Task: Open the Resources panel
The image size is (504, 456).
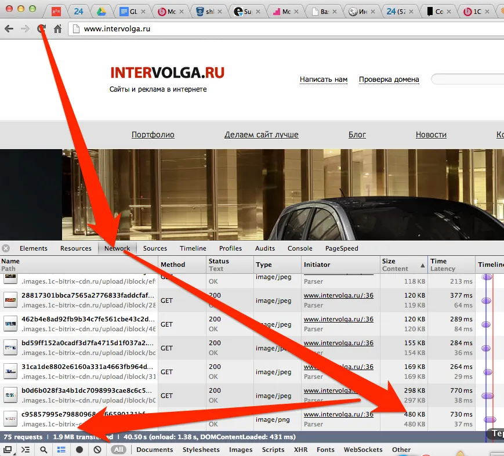Action: click(x=76, y=248)
